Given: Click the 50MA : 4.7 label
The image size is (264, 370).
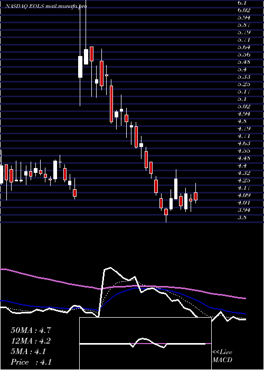Looking at the screenshot, I should pyautogui.click(x=31, y=330).
